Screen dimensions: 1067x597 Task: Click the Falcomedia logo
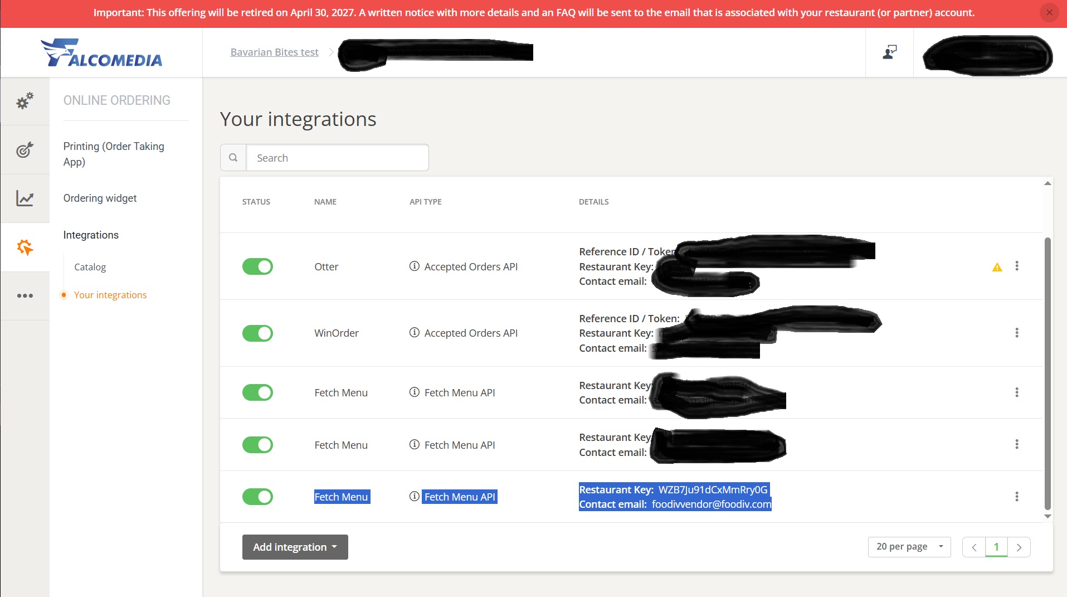101,53
